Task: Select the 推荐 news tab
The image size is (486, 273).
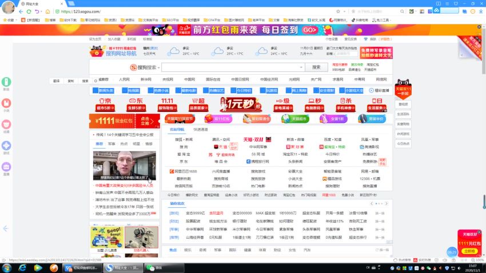Action: click(99, 144)
